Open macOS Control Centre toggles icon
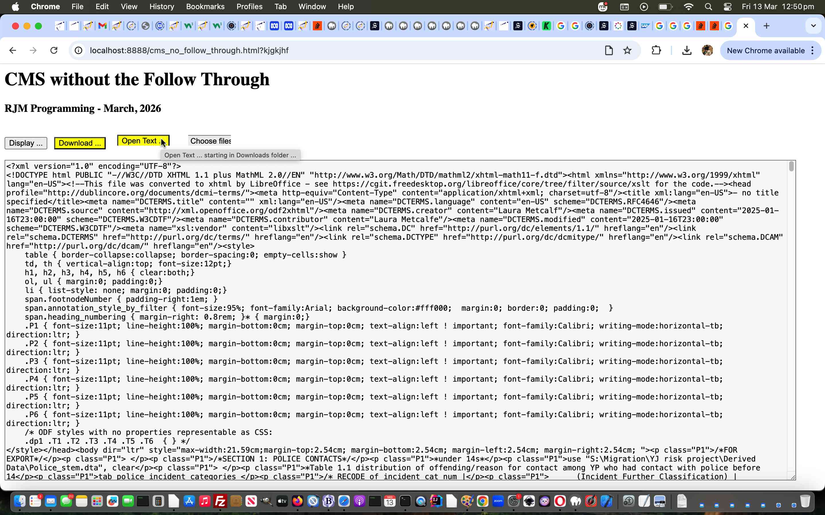Image resolution: width=825 pixels, height=515 pixels. (727, 7)
